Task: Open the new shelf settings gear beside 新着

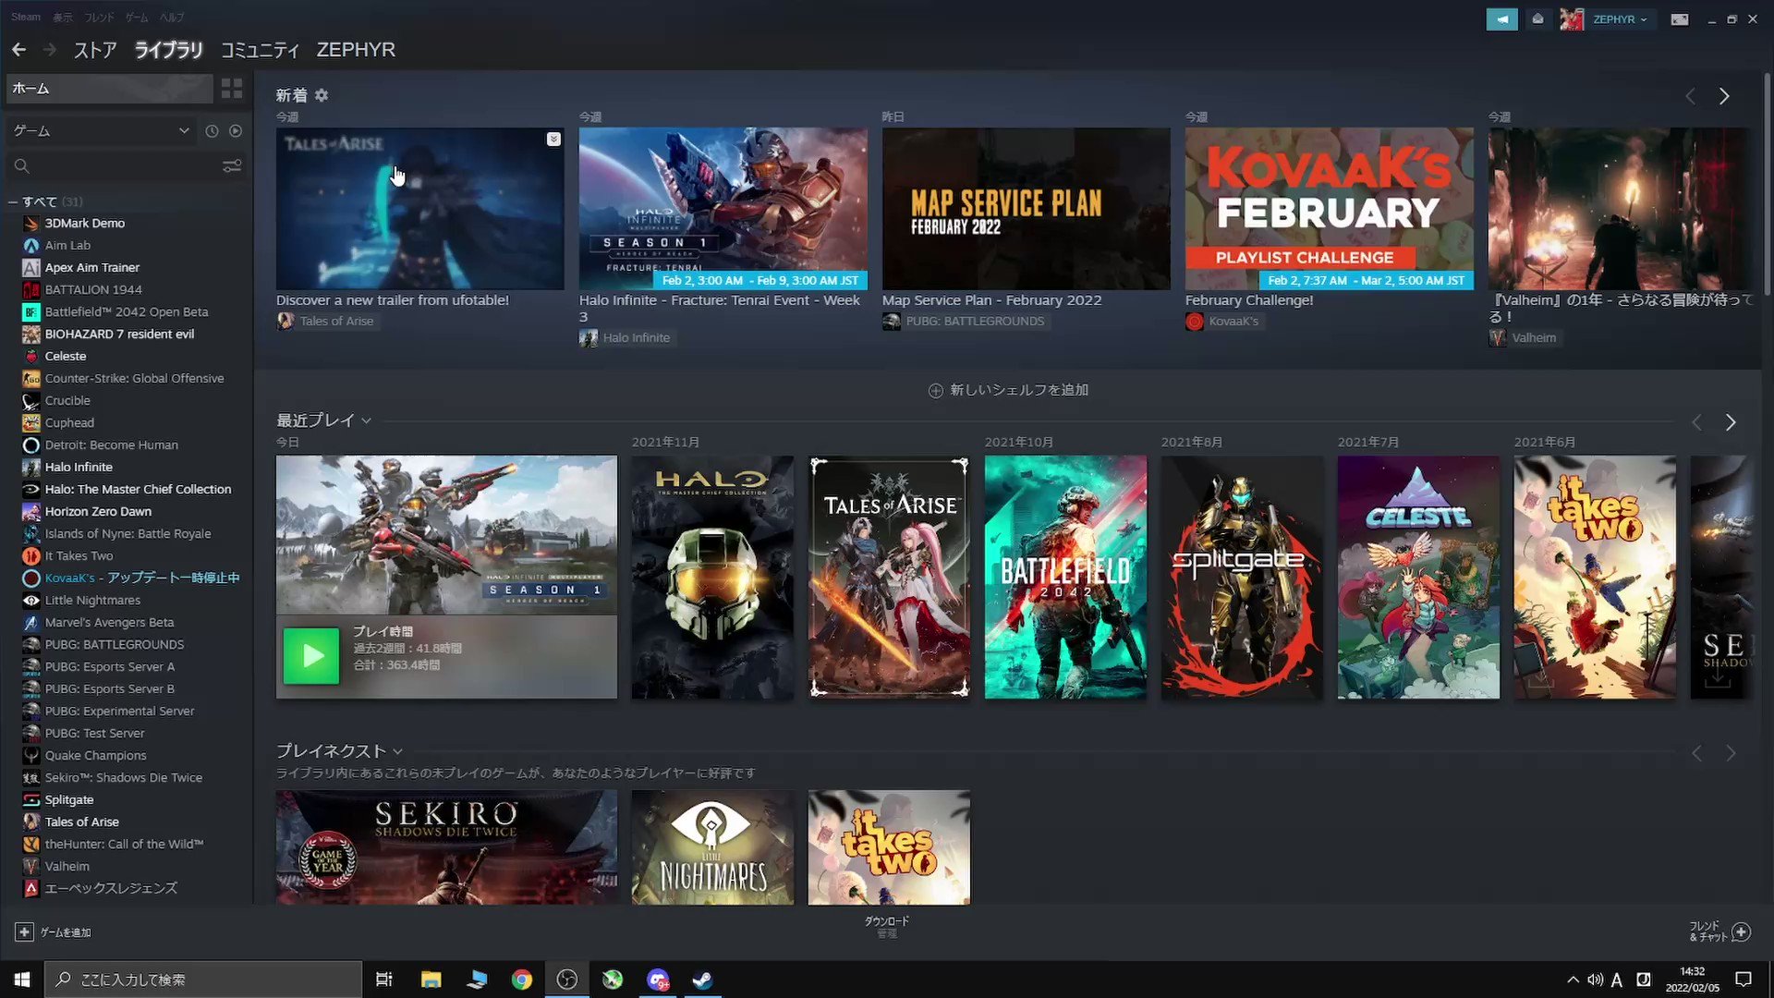Action: [322, 95]
